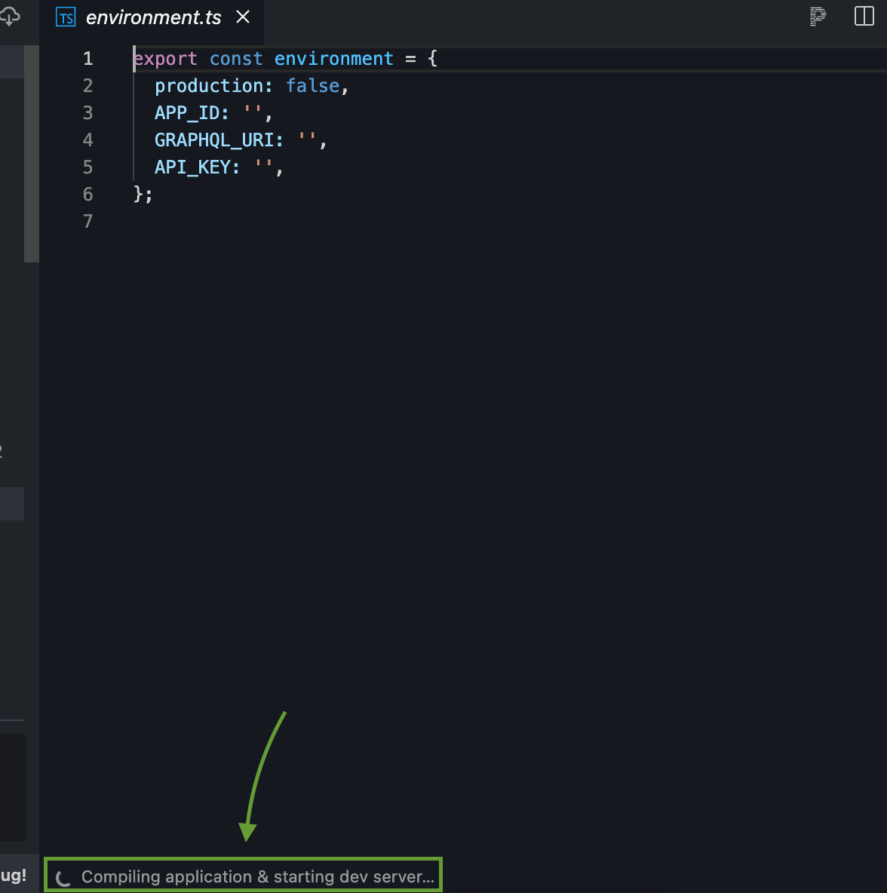Close the environment.ts tab
887x893 pixels.
pyautogui.click(x=242, y=17)
